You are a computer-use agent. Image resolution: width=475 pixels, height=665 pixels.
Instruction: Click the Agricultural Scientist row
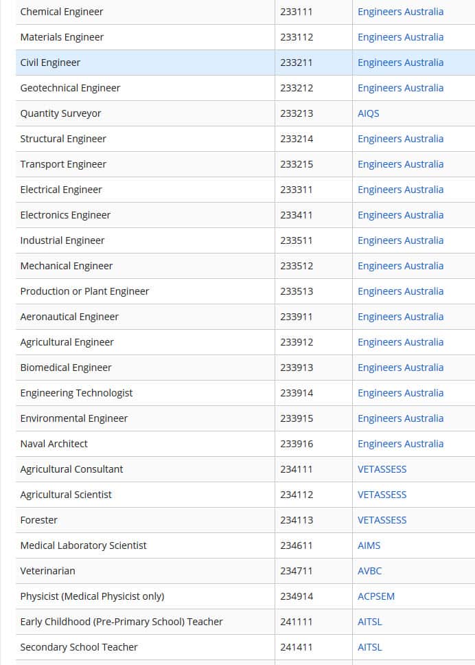pyautogui.click(x=66, y=494)
